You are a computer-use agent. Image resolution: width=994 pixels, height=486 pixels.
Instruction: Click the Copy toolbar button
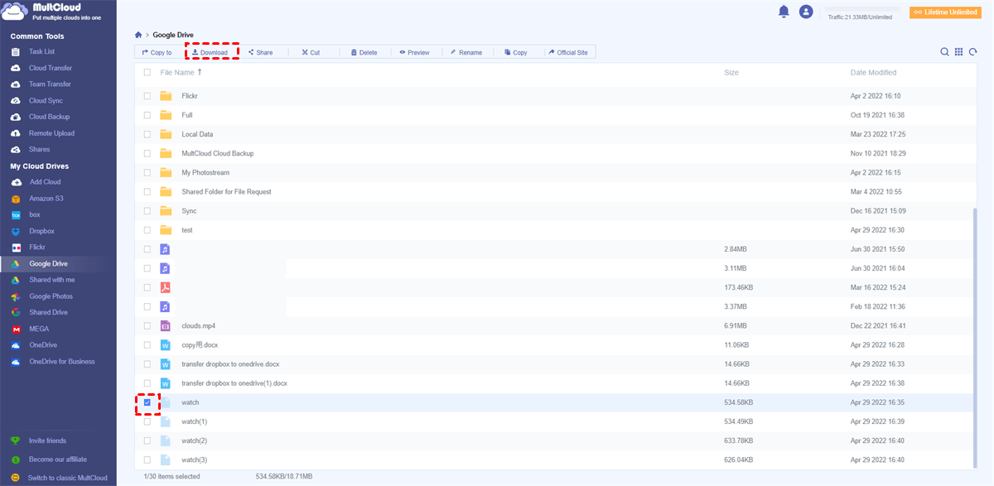coord(515,52)
